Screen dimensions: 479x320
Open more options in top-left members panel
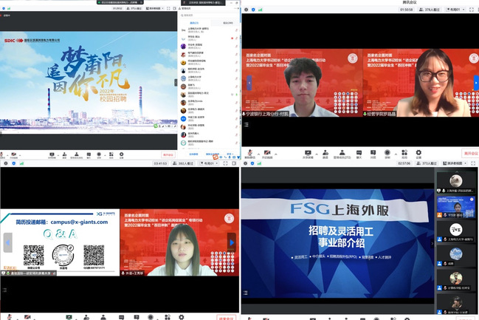tap(229, 154)
